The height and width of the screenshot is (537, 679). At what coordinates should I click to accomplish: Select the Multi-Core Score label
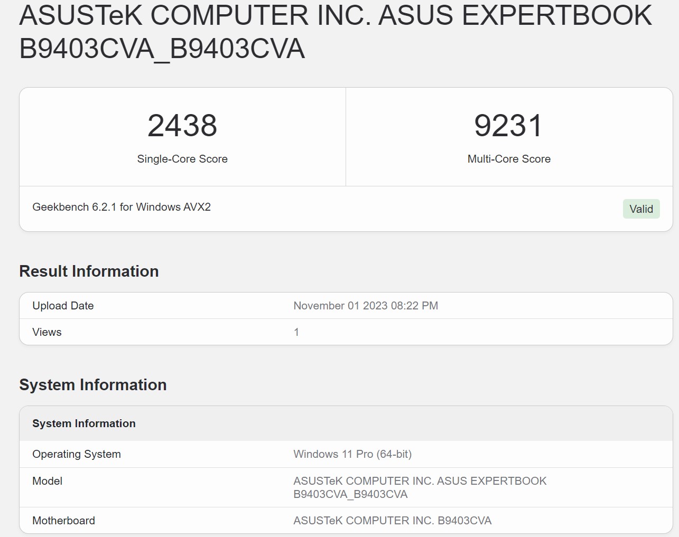pos(509,159)
